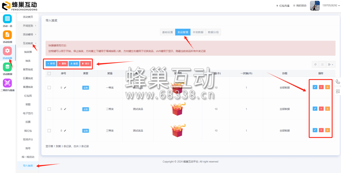Check the checkbox for the 一等奖 row
The width and height of the screenshot is (341, 173).
tap(49, 87)
